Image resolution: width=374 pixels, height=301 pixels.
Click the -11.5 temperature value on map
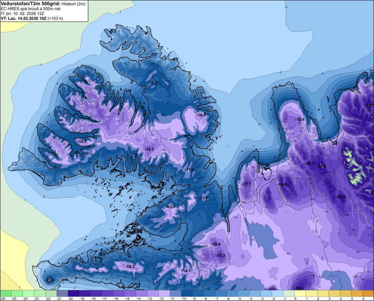189,170
